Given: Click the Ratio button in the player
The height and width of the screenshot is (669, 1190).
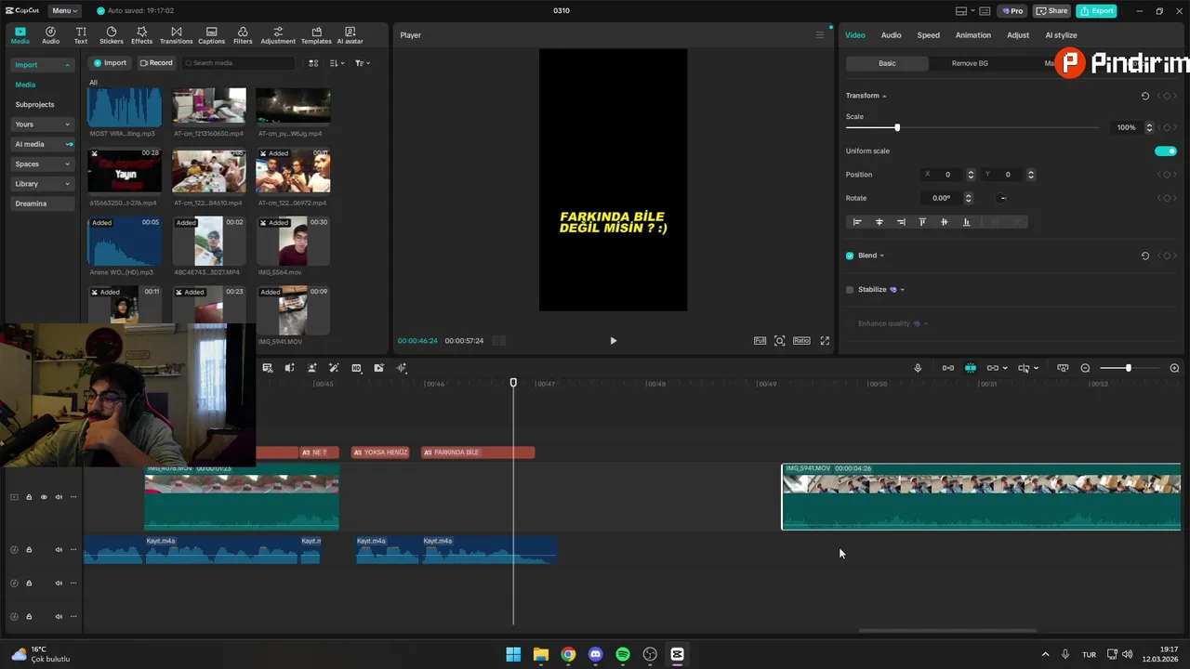Looking at the screenshot, I should 801,341.
